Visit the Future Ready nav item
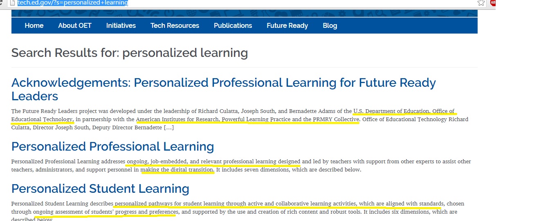550x221 pixels. [x=287, y=25]
